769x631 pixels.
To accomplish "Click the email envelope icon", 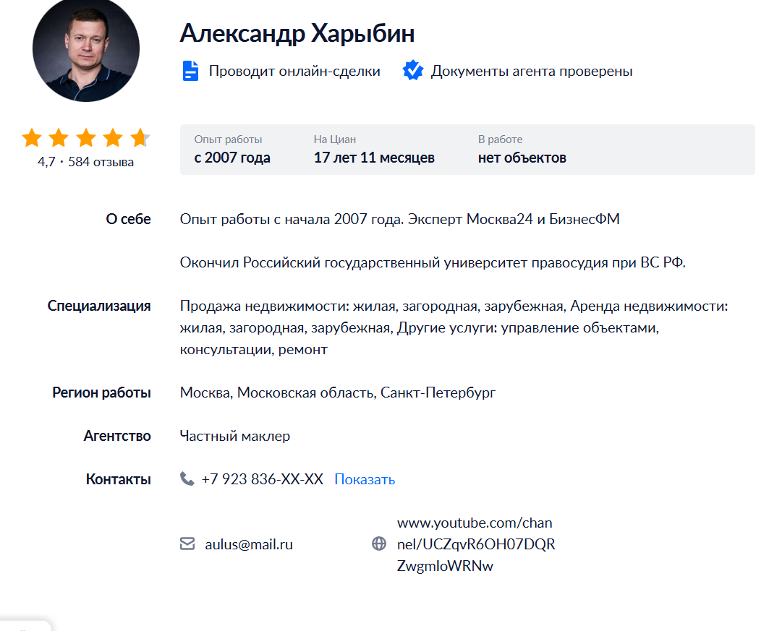I will pos(187,544).
